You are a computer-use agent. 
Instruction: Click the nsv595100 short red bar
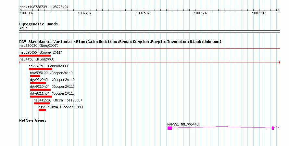(x=35, y=76)
